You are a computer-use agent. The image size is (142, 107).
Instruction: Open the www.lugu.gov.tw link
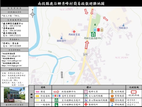point(12,65)
